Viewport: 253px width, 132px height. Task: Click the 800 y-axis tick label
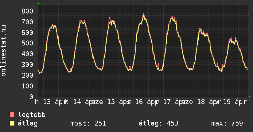click(x=27, y=11)
